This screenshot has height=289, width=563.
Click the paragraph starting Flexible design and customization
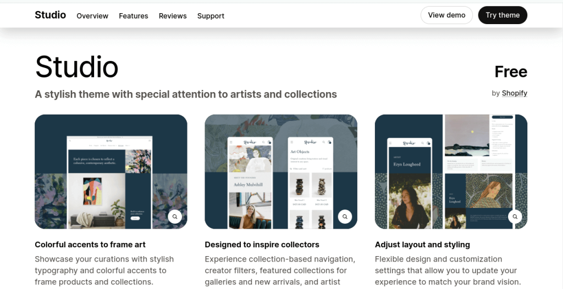tap(448, 270)
